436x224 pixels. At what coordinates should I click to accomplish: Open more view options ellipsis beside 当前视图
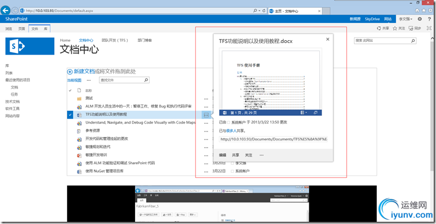[89, 80]
